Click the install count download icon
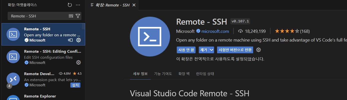The image size is (347, 100). pos(240,31)
